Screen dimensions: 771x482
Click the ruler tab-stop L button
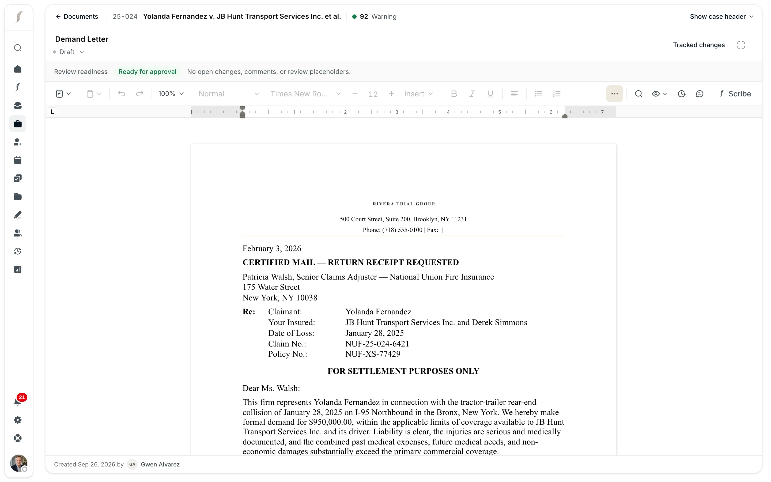point(52,112)
